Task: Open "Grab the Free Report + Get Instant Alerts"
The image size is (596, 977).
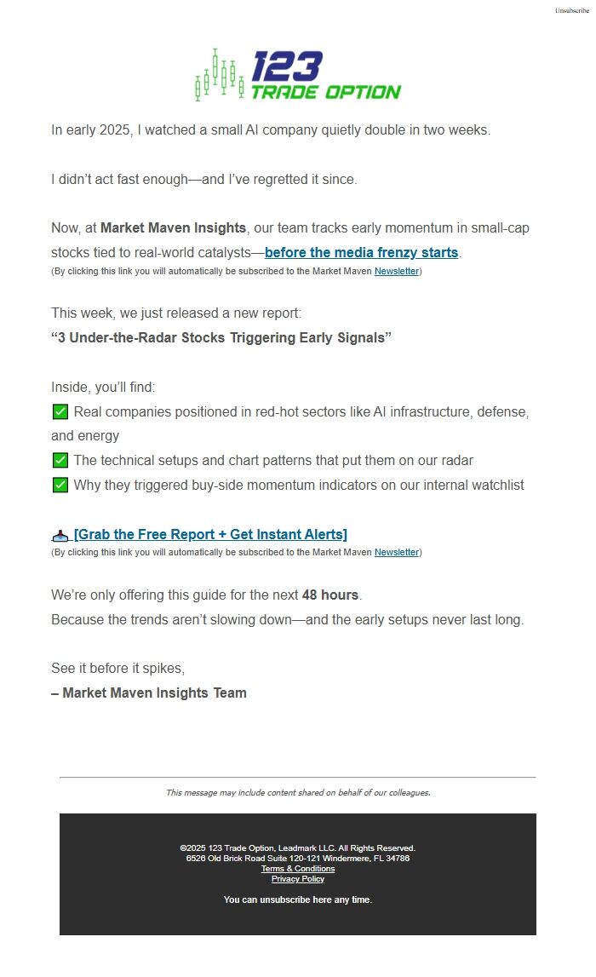Action: pyautogui.click(x=210, y=535)
